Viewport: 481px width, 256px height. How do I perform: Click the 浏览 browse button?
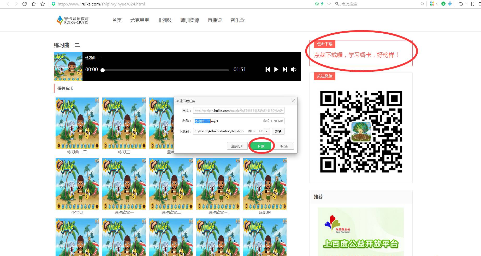[278, 131]
